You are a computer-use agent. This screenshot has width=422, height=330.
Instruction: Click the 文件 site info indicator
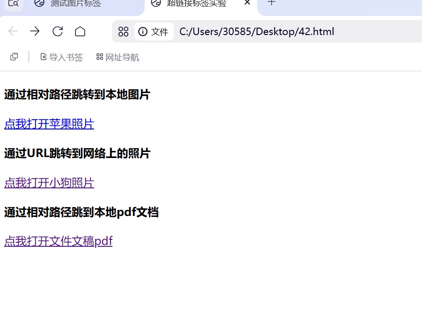[154, 32]
